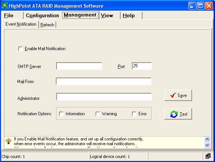The width and height of the screenshot is (215, 162).
Task: Click the refresh arrows icon on Test button
Action: point(174,114)
